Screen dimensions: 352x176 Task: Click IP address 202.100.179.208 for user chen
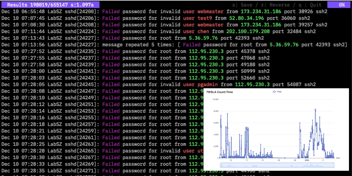(x=249, y=31)
